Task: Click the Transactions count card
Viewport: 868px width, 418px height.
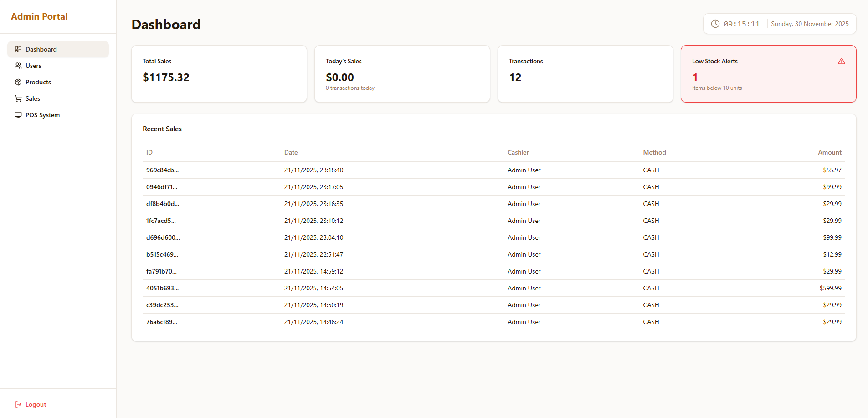Action: (585, 73)
